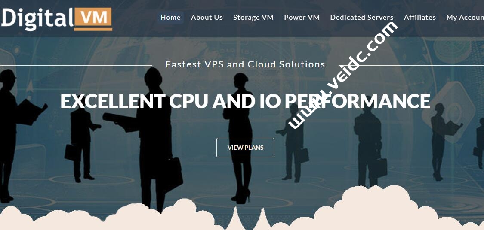Screen dimensions: 484x230
Task: Click the Excellent CPU and IO Performance headline
Action: (x=245, y=101)
